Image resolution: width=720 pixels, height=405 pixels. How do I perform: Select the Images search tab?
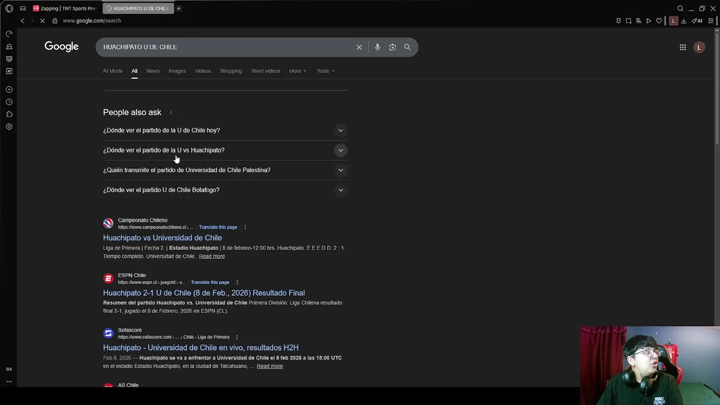pyautogui.click(x=177, y=71)
